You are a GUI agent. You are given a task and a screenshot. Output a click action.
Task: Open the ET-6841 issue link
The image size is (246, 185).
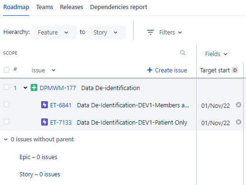(61, 105)
